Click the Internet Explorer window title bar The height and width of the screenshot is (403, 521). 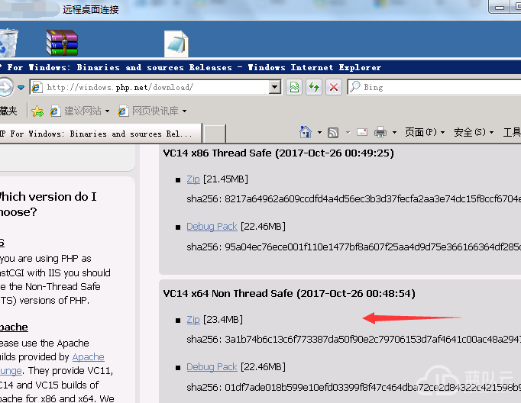pos(260,67)
